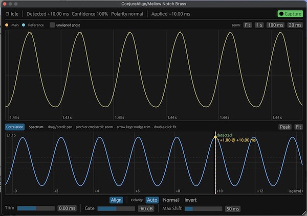Click the Gate slider
This screenshot has width=307, height=216.
pos(116,209)
